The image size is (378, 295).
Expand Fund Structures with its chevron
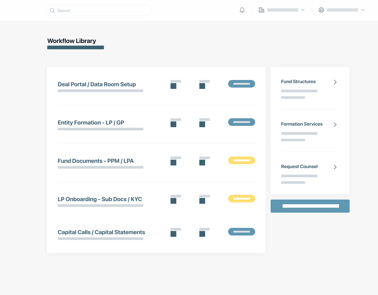point(335,82)
